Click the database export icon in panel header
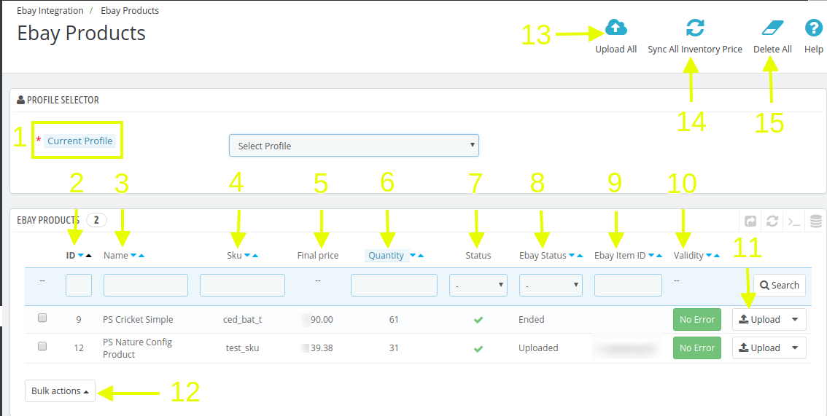Viewport: 827px width, 416px height. 816,221
